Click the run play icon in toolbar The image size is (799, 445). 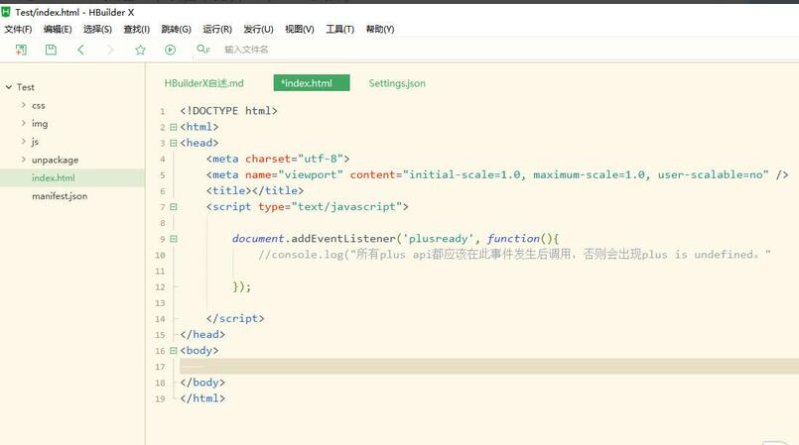point(170,50)
